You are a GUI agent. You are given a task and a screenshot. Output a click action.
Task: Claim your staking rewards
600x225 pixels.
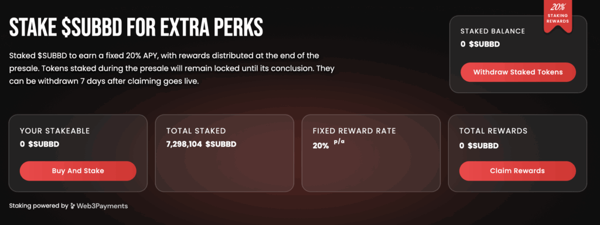517,171
